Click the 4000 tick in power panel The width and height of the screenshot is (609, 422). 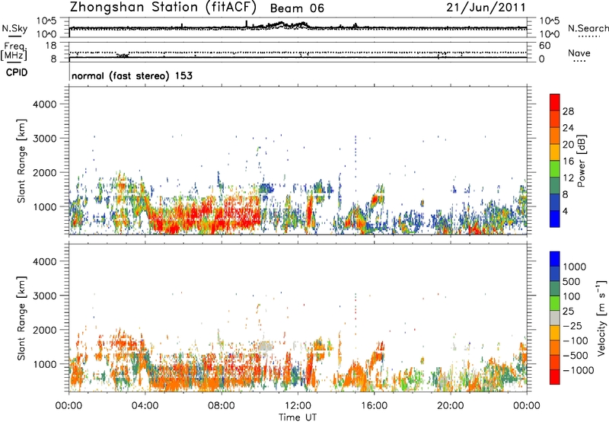[x=45, y=104]
